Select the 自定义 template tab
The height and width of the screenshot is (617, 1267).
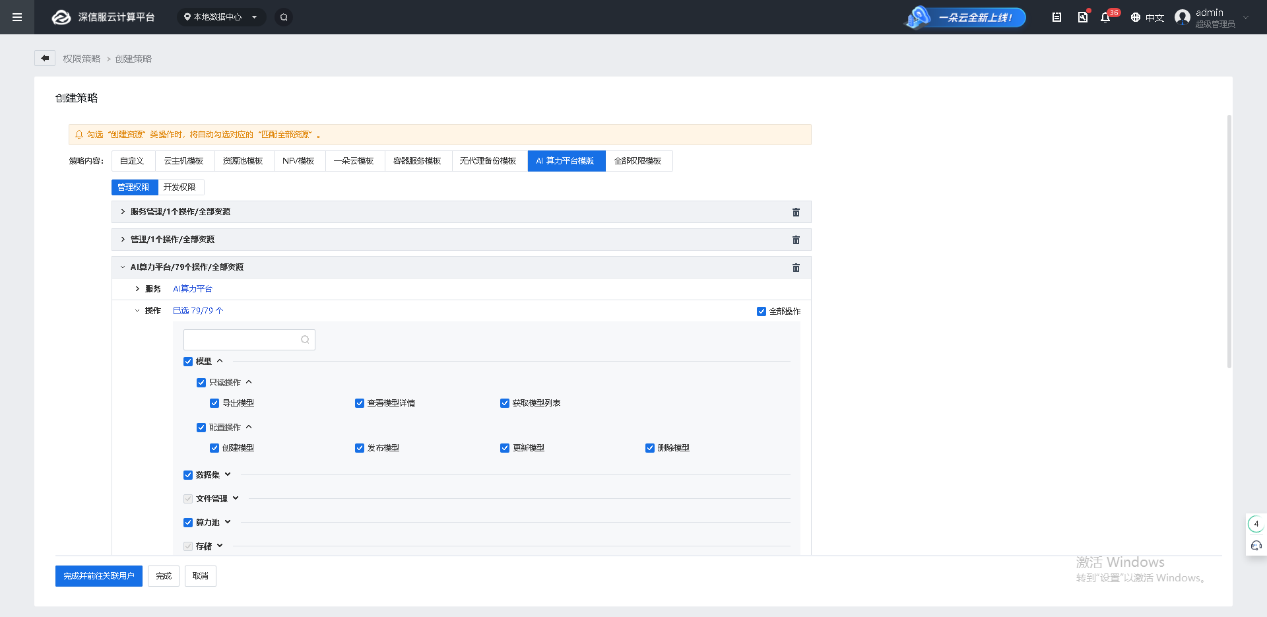133,161
